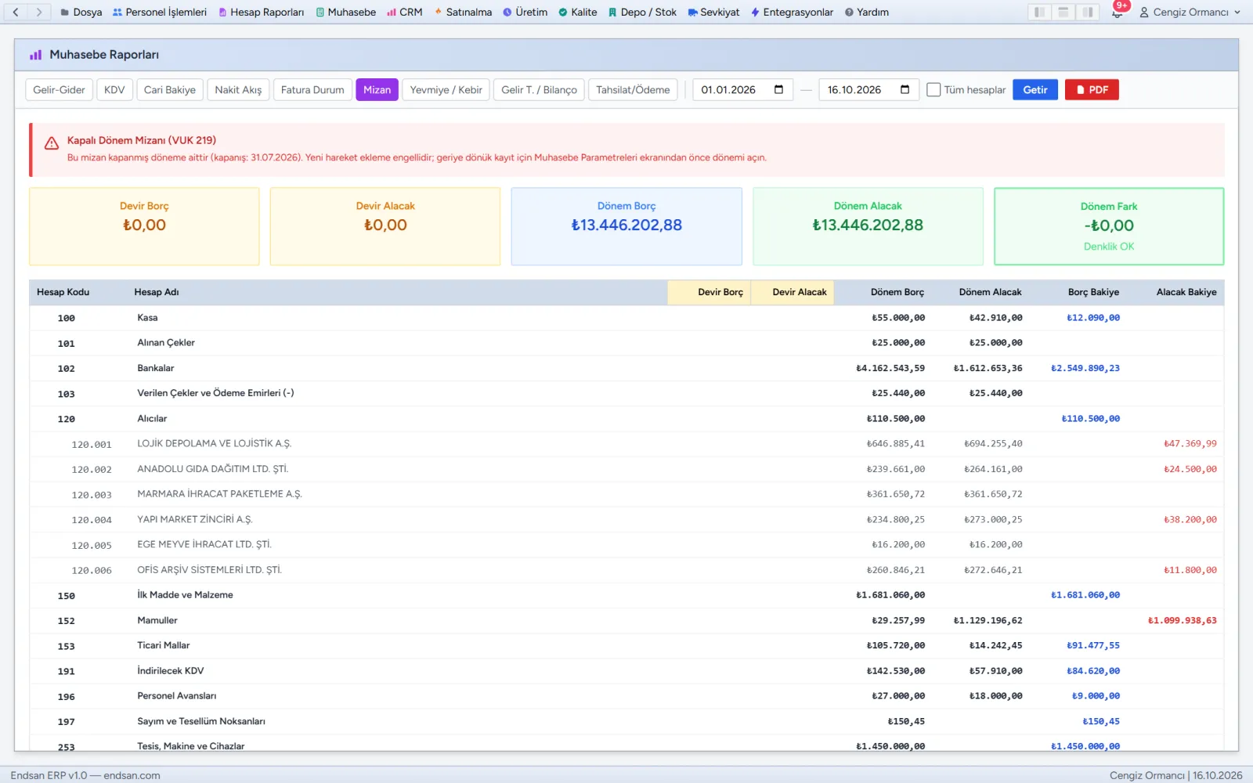Open the Entegrasyonlar menu
This screenshot has width=1253, height=783.
point(792,13)
